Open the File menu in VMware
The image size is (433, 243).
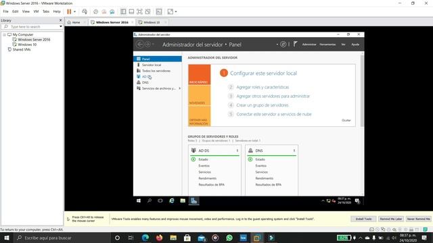(x=5, y=11)
